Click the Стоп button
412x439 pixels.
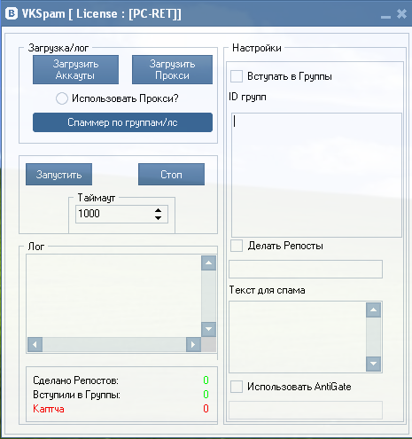click(x=171, y=175)
